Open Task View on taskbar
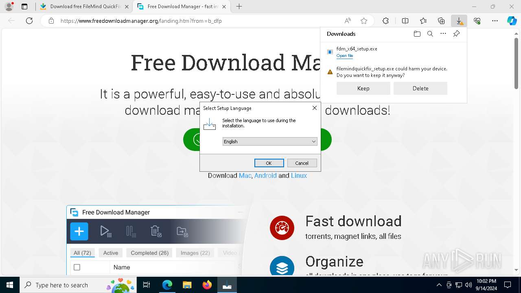Image resolution: width=521 pixels, height=293 pixels. pos(147,285)
